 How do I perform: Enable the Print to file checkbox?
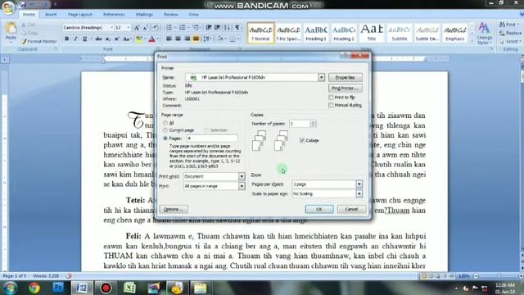tap(331, 98)
